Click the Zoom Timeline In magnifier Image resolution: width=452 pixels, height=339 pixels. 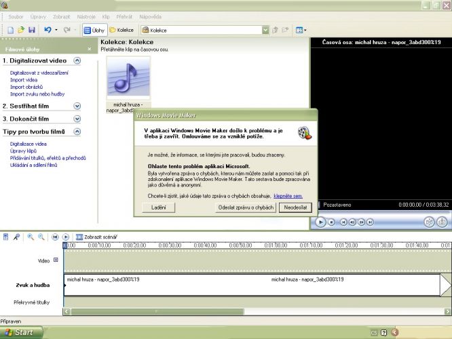[x=31, y=237]
